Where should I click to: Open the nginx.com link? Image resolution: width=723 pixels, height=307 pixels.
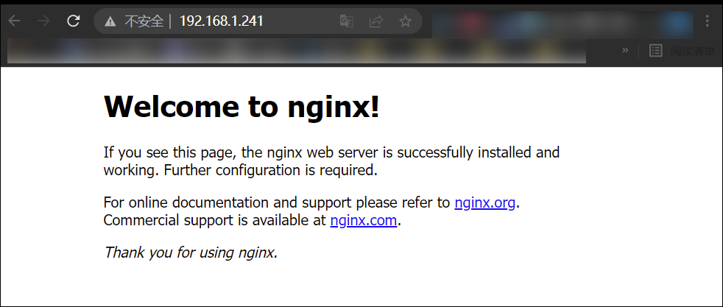tap(364, 220)
